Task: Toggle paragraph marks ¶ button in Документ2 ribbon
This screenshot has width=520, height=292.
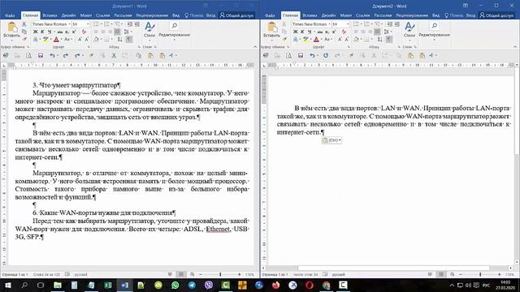Action: coord(388,39)
